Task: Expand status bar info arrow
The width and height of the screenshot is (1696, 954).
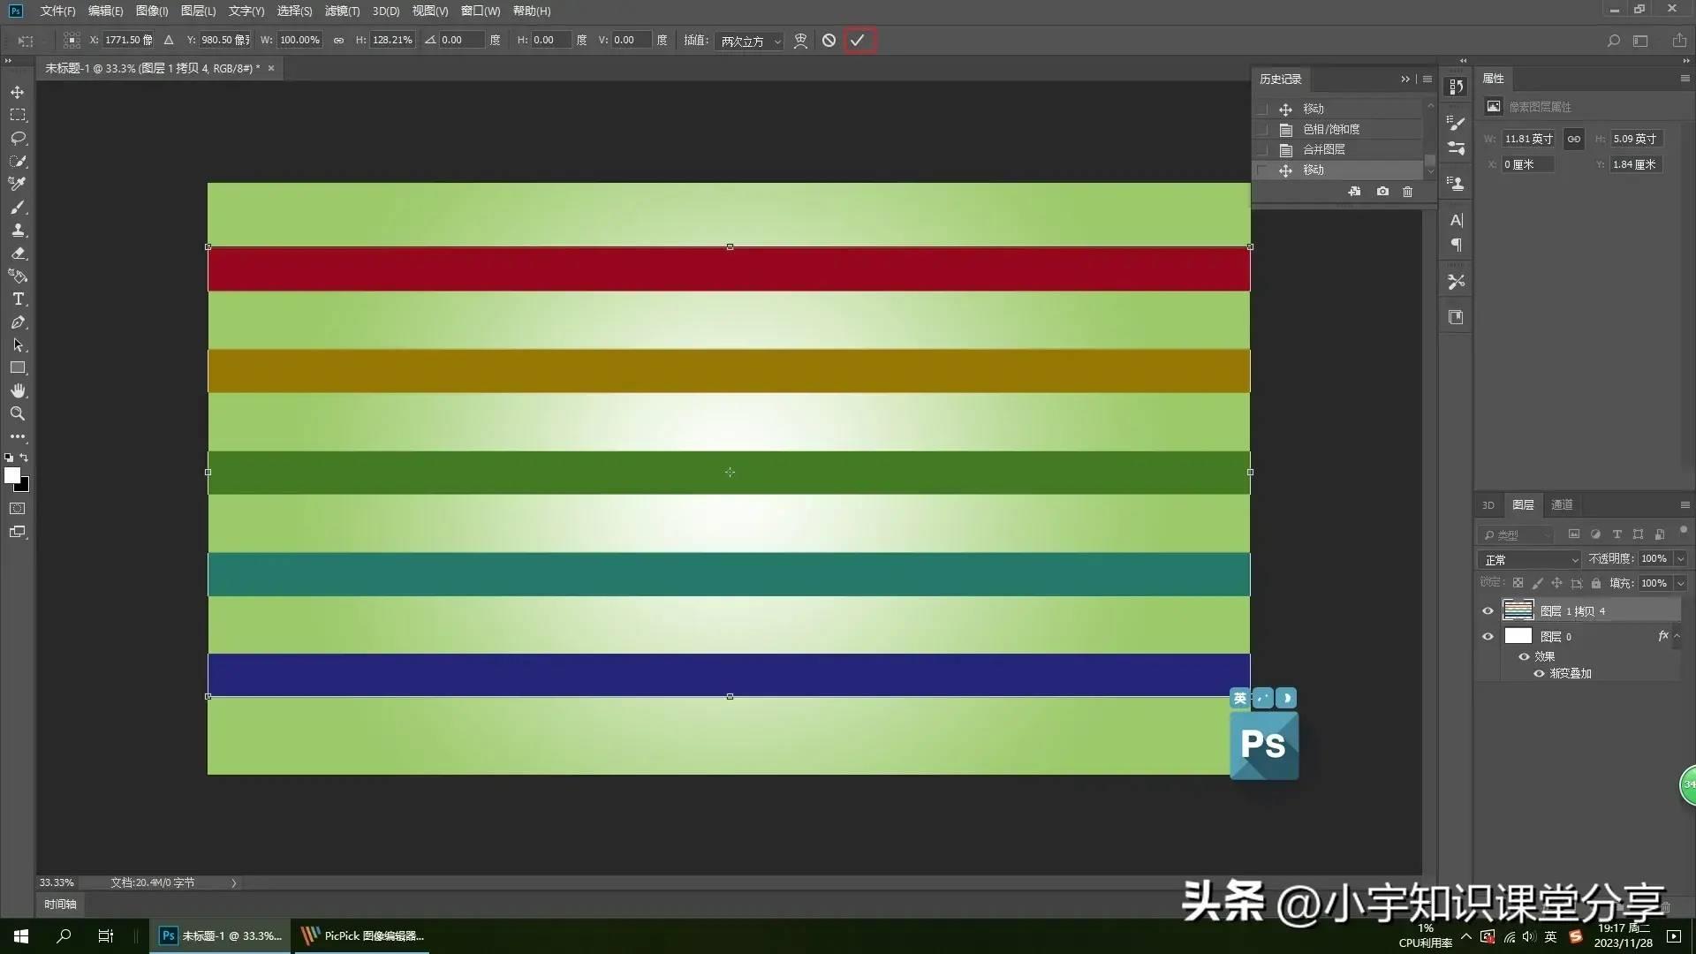Action: tap(234, 883)
